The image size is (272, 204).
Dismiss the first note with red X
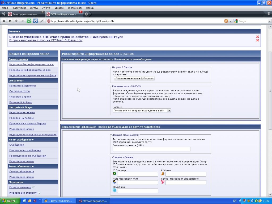tap(257, 37)
